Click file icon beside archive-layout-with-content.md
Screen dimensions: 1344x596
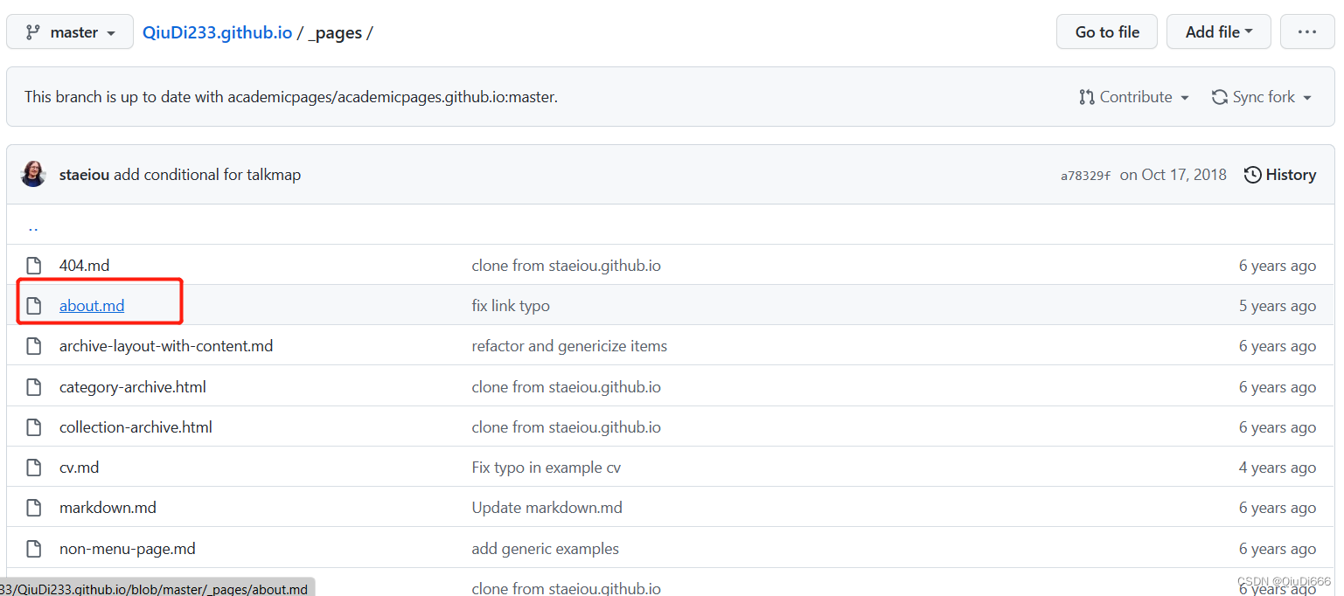[x=34, y=346]
